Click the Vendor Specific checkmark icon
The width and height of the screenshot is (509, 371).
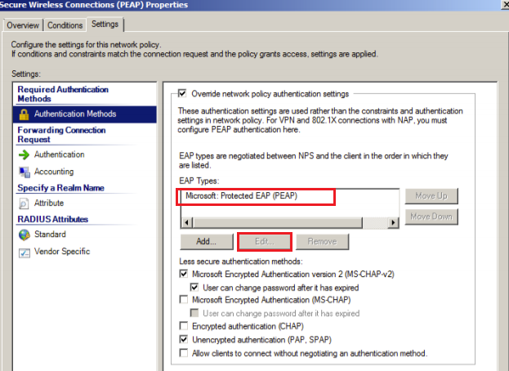point(24,252)
